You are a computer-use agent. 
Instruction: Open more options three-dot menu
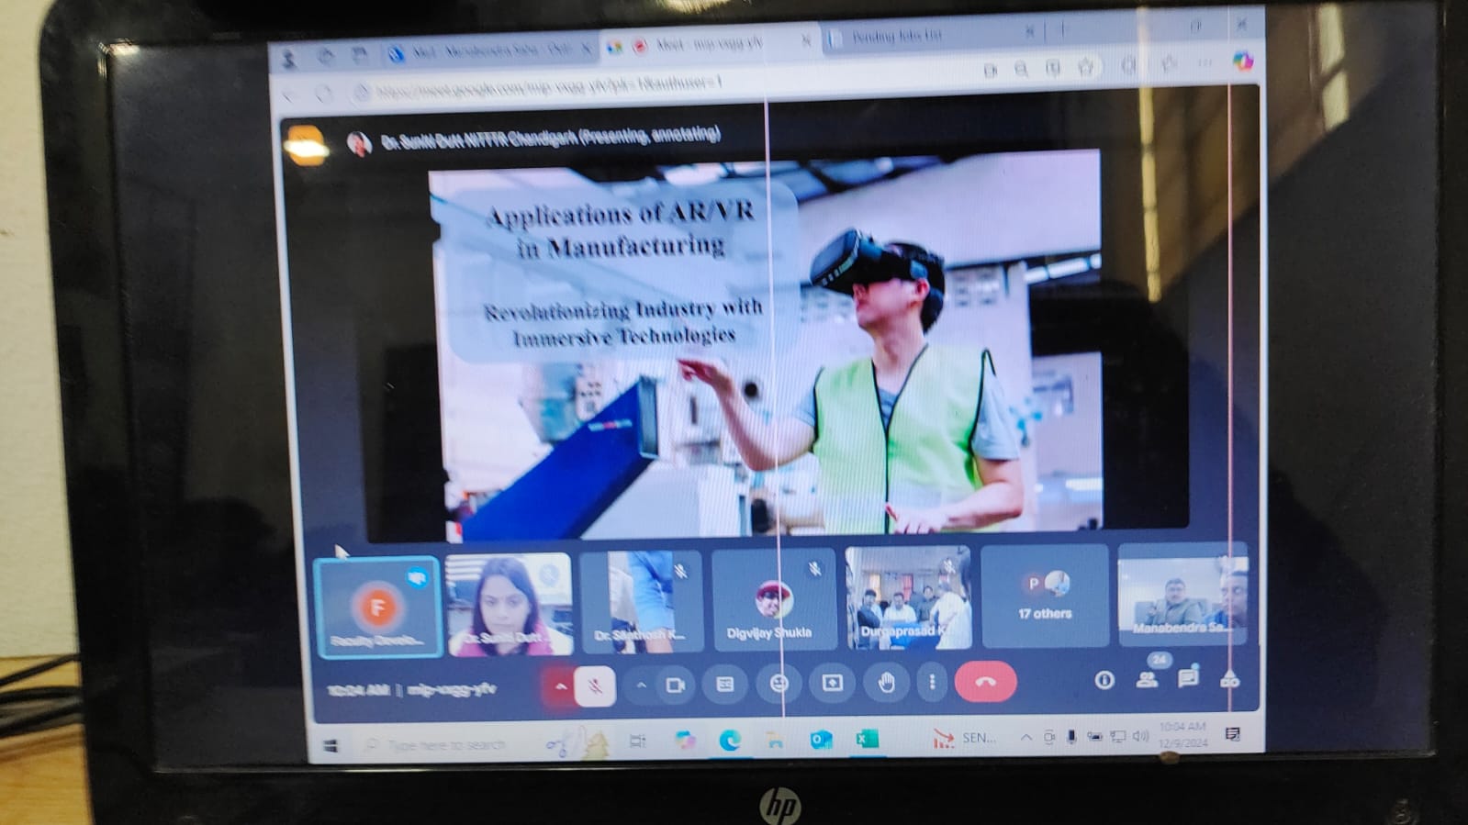pos(932,683)
